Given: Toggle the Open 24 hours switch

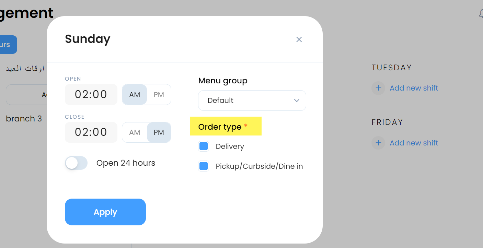Looking at the screenshot, I should tap(76, 163).
